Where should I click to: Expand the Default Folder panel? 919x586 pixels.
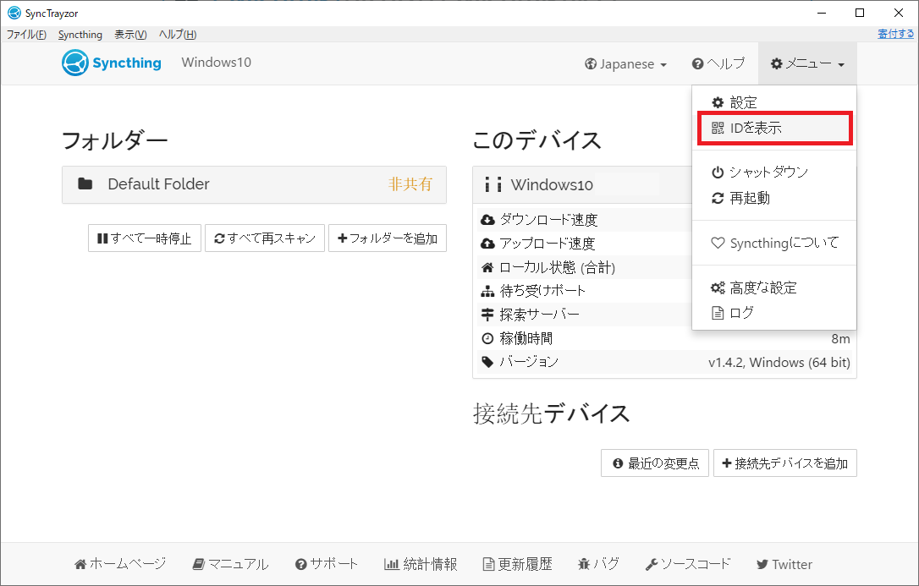(x=255, y=184)
